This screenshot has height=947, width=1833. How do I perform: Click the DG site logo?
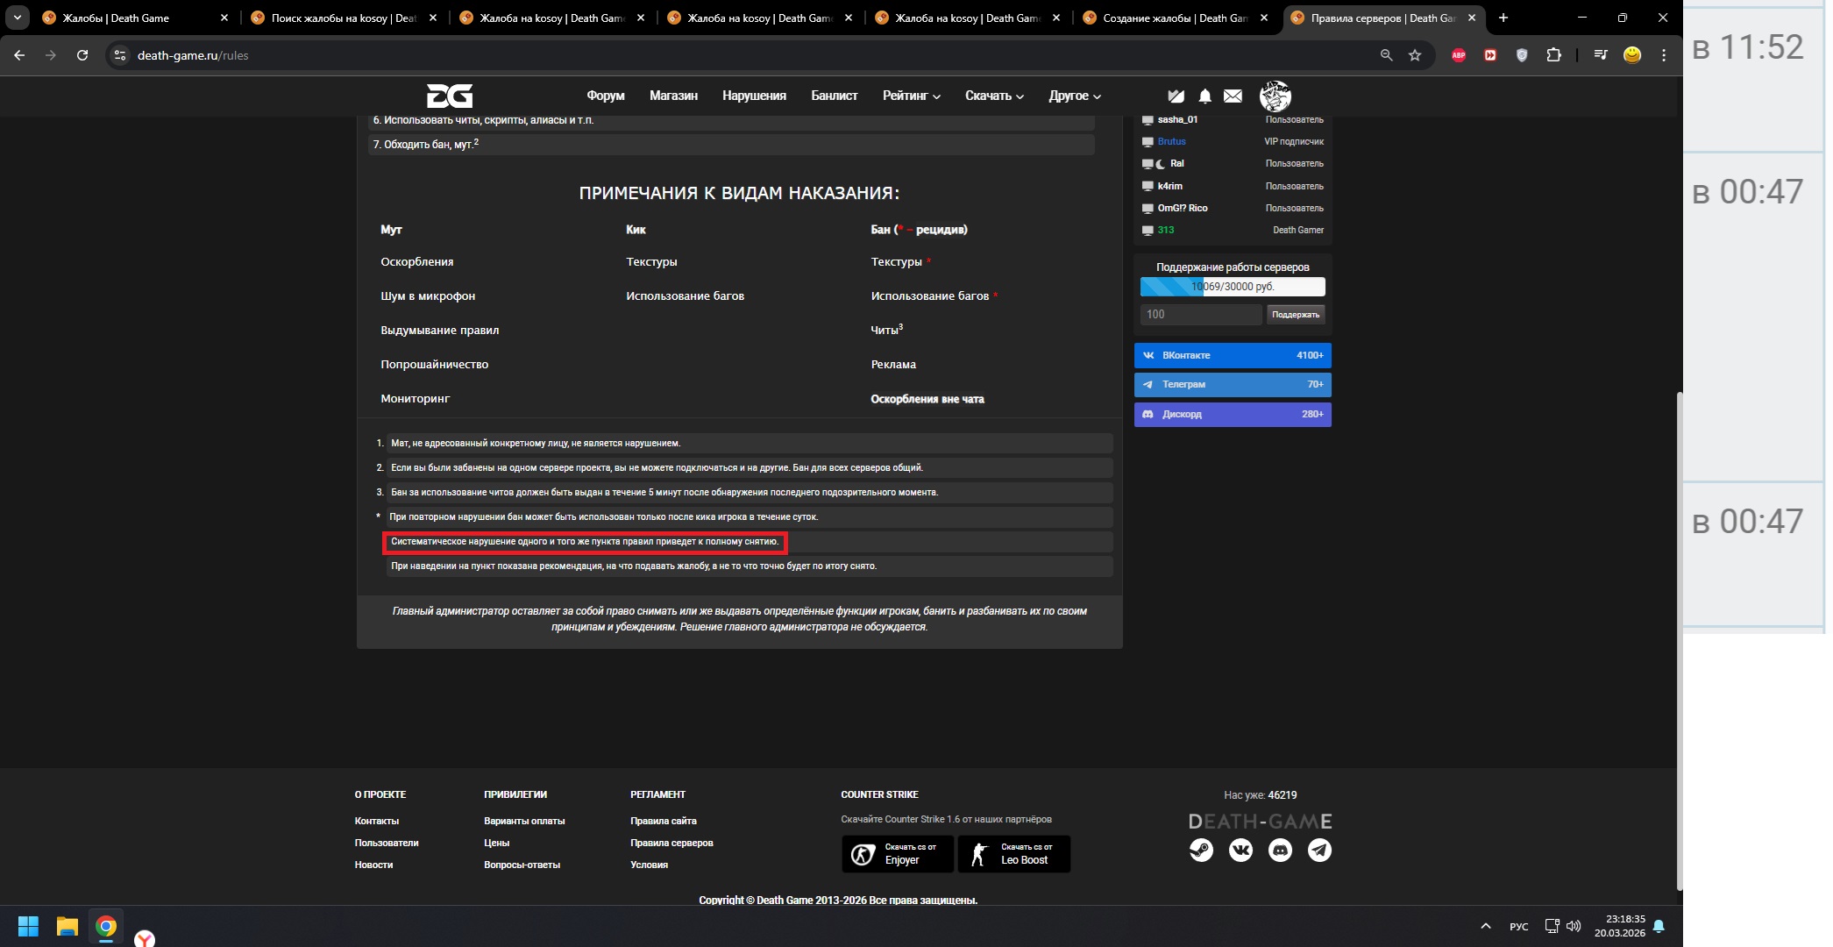(450, 96)
